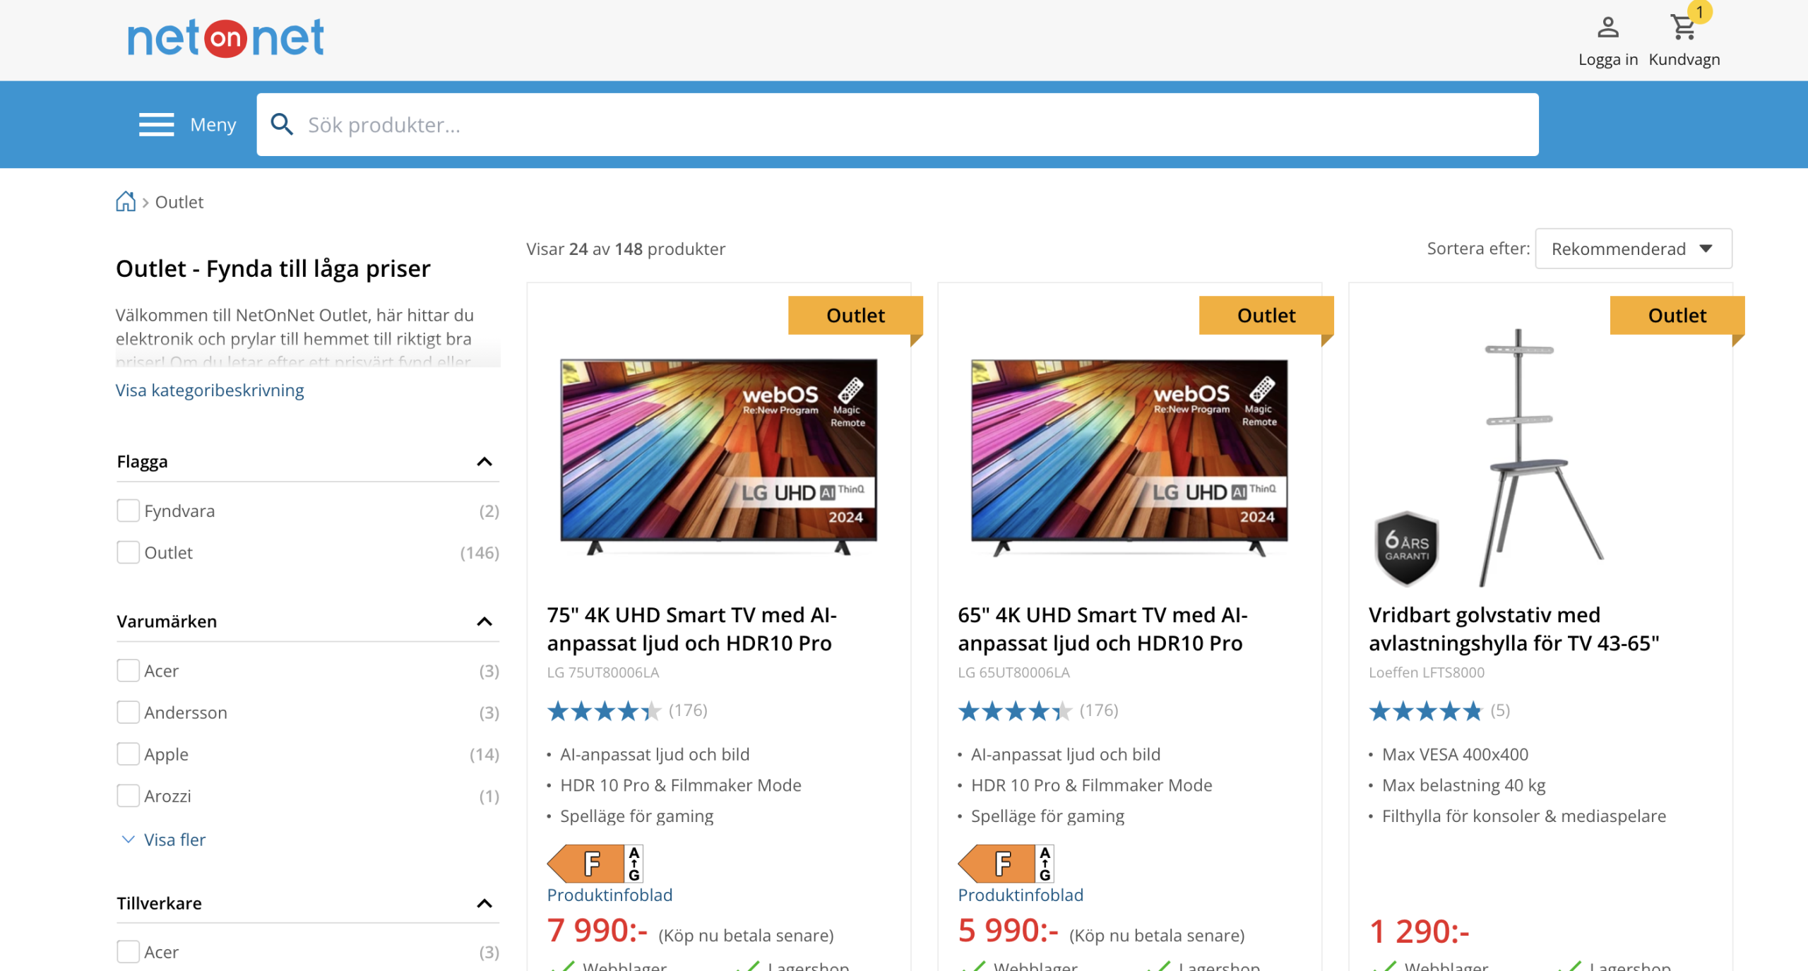
Task: Open the Rekommenderad sort dropdown
Action: click(1634, 249)
